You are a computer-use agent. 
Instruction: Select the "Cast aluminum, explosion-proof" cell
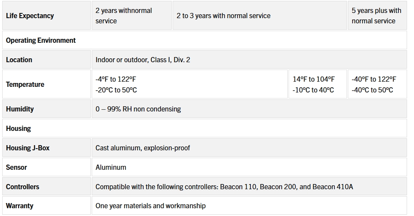point(143,148)
